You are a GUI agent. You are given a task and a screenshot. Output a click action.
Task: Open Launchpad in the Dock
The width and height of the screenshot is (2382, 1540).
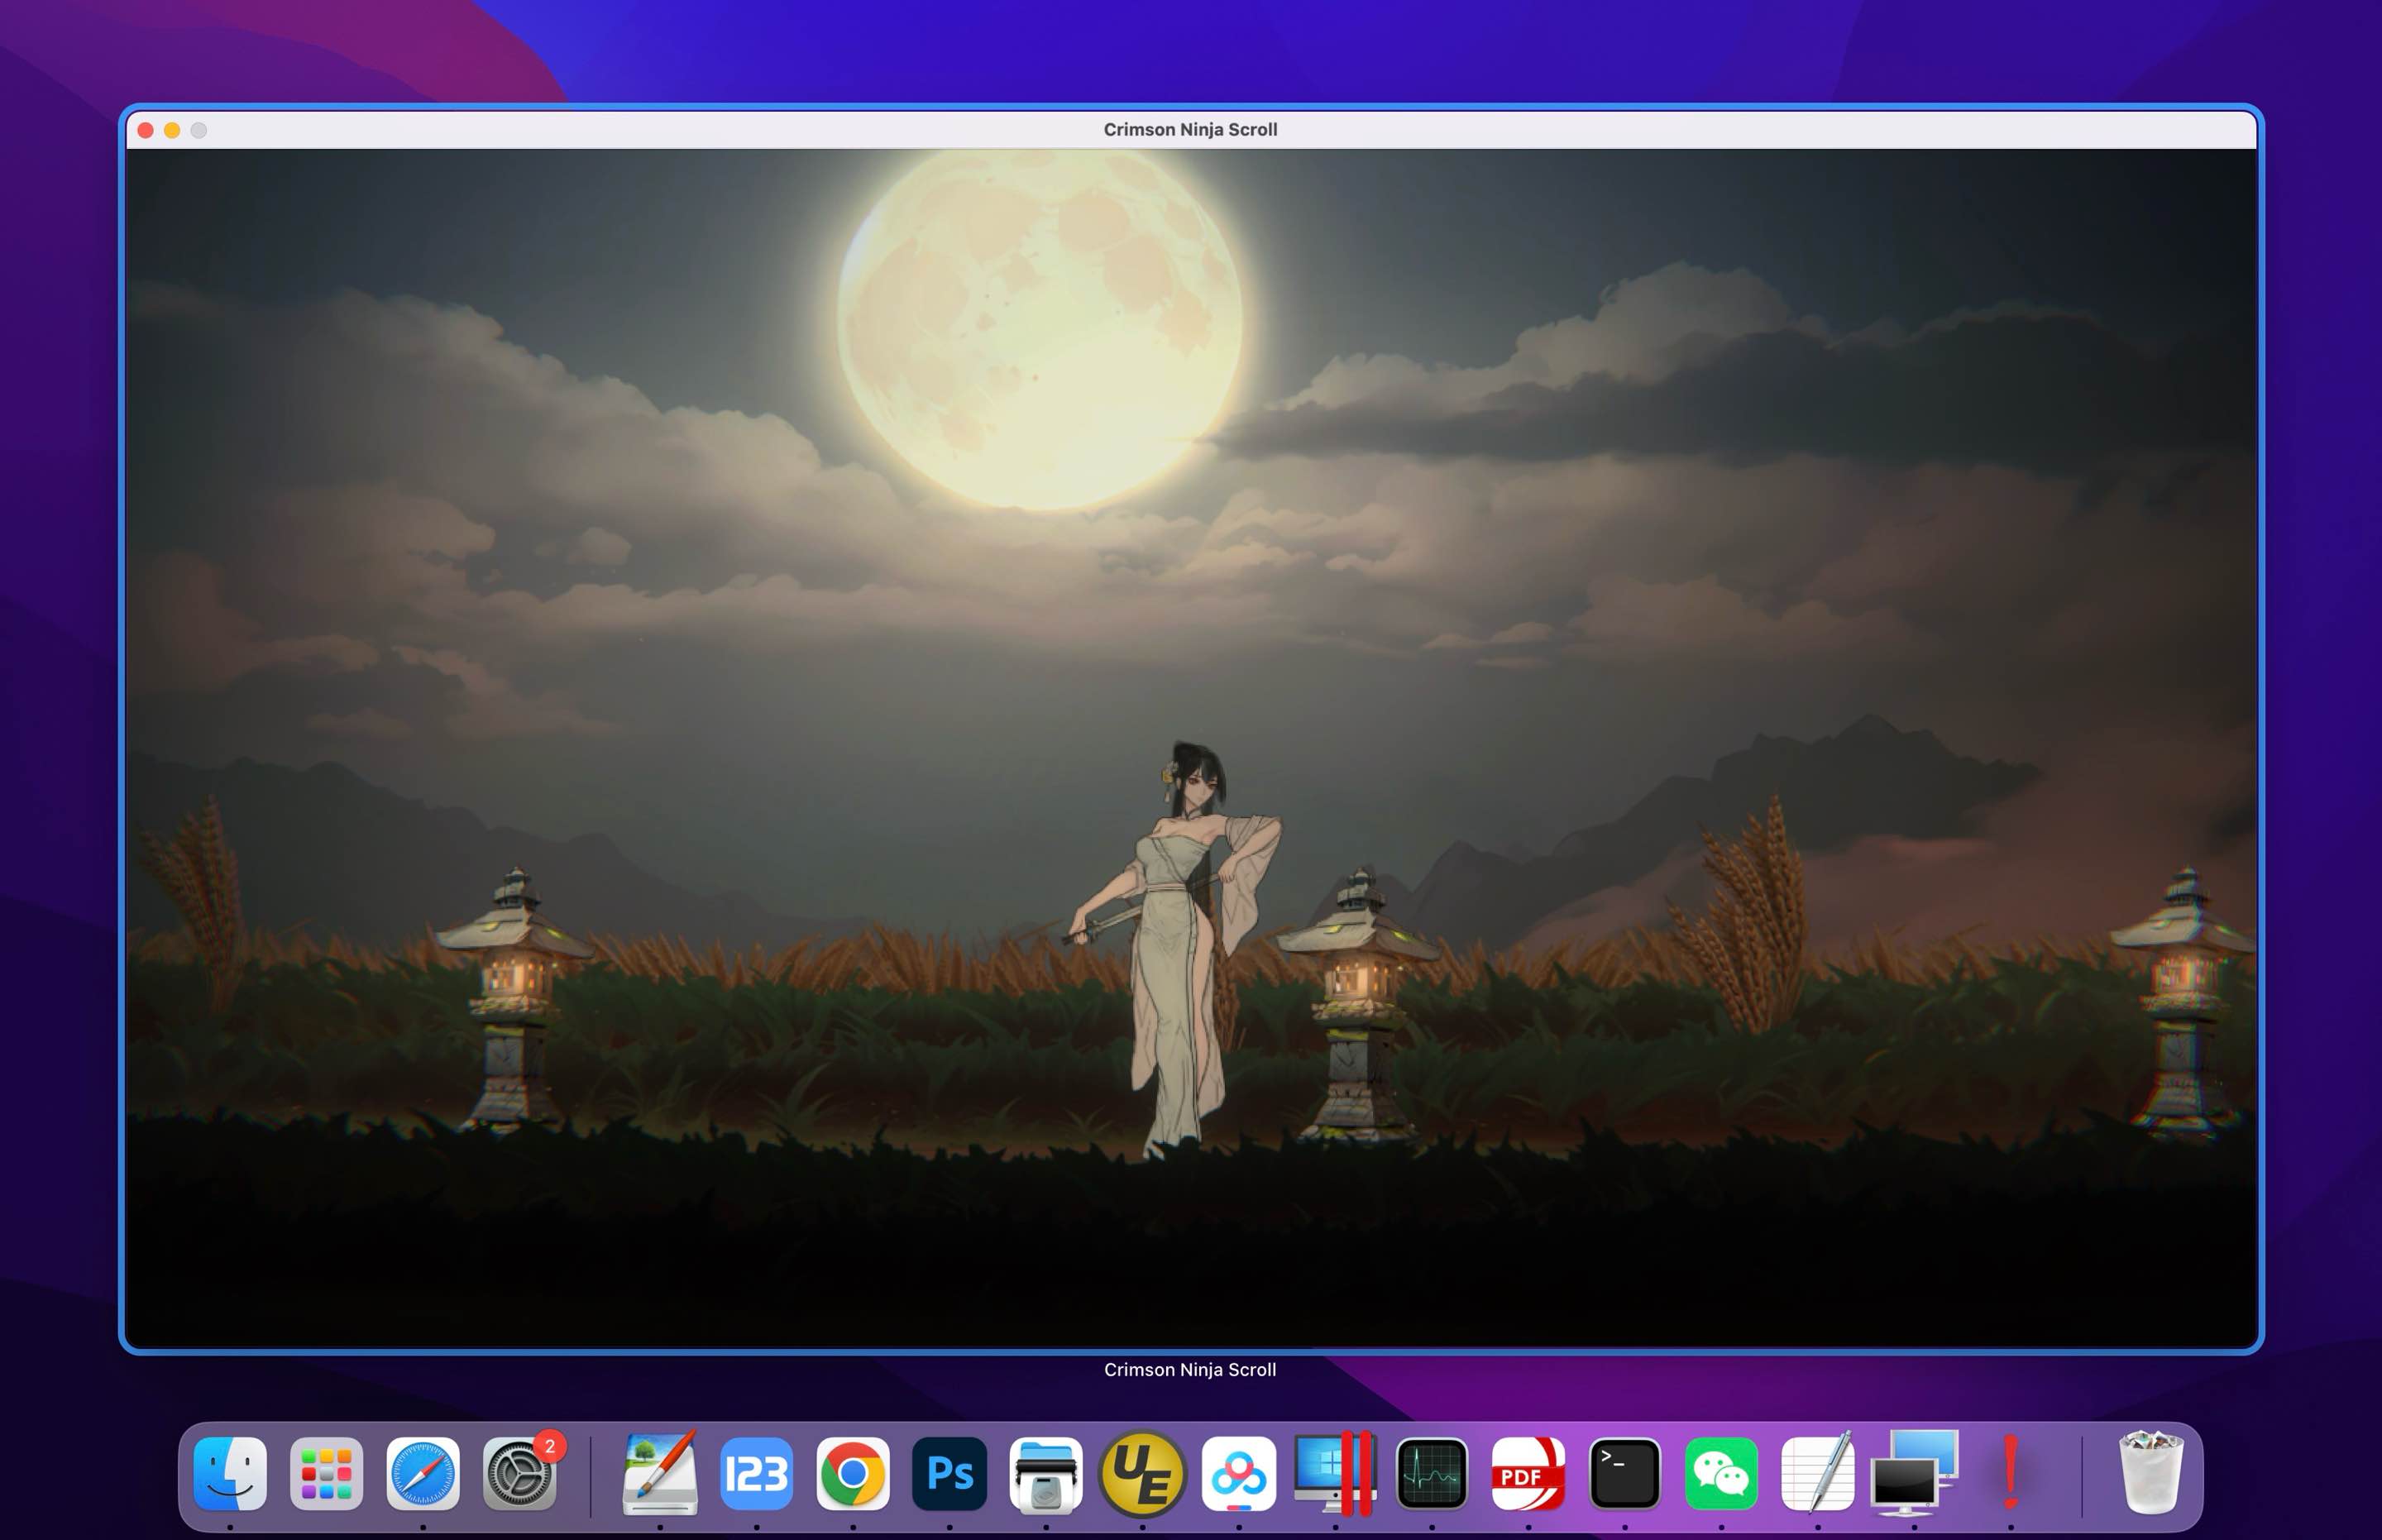click(x=326, y=1474)
